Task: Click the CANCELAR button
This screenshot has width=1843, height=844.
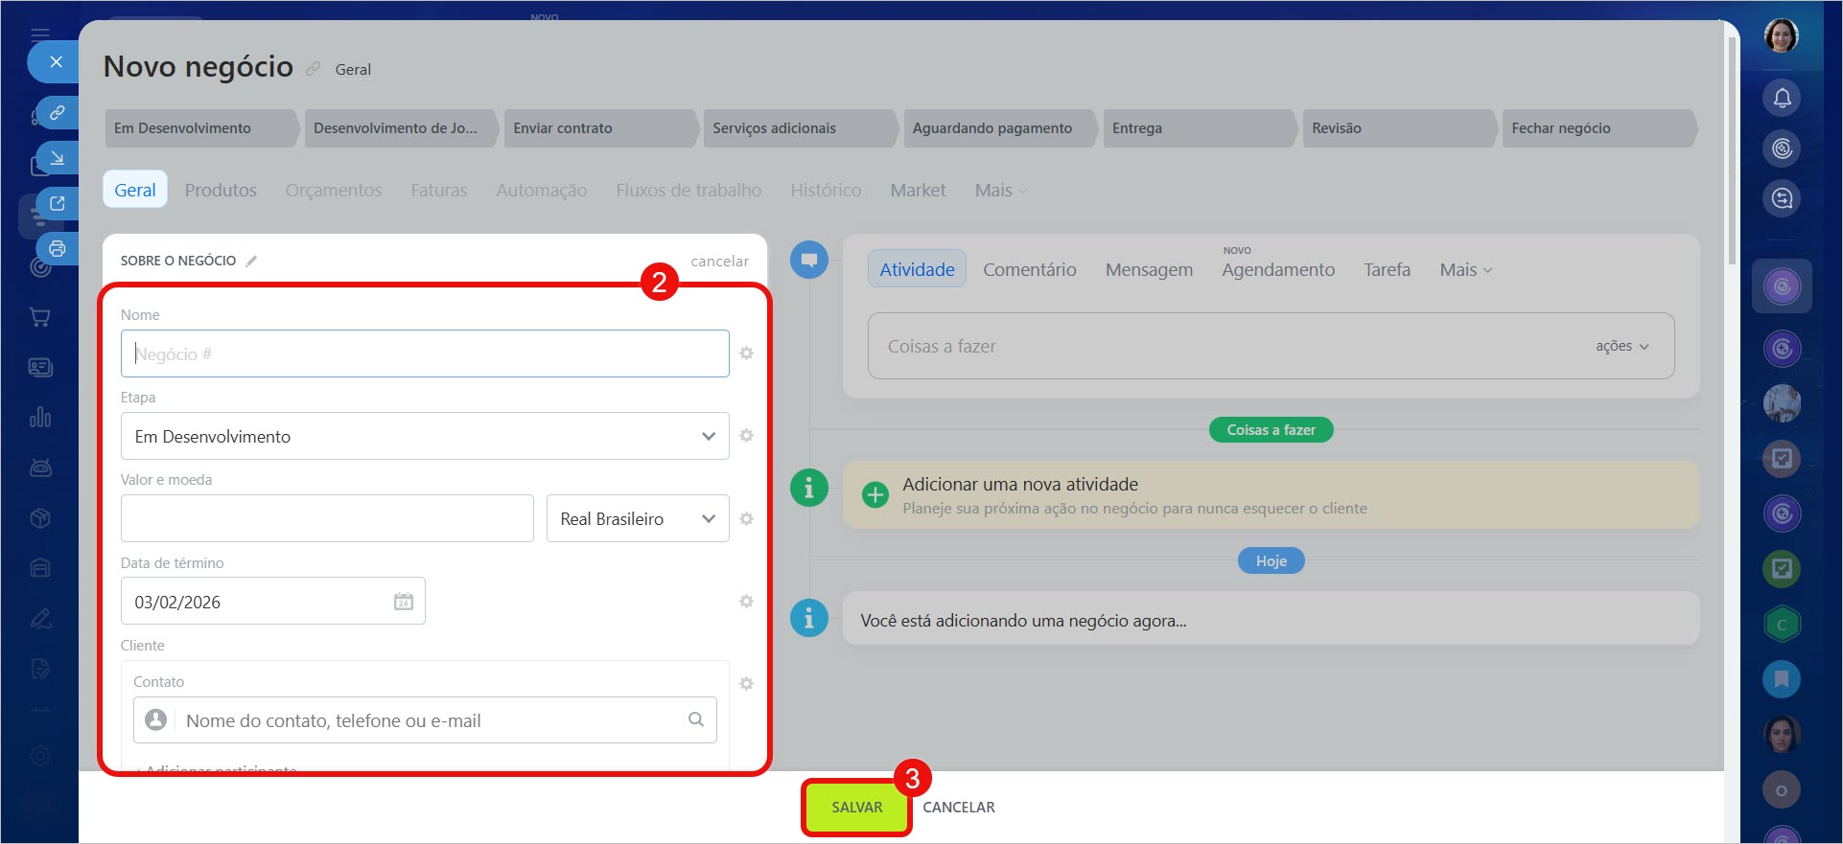Action: click(958, 808)
